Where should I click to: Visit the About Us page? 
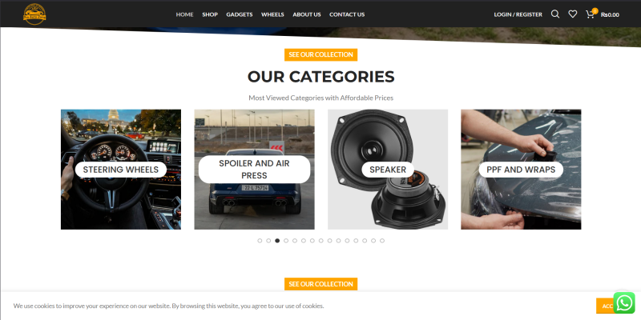[307, 14]
